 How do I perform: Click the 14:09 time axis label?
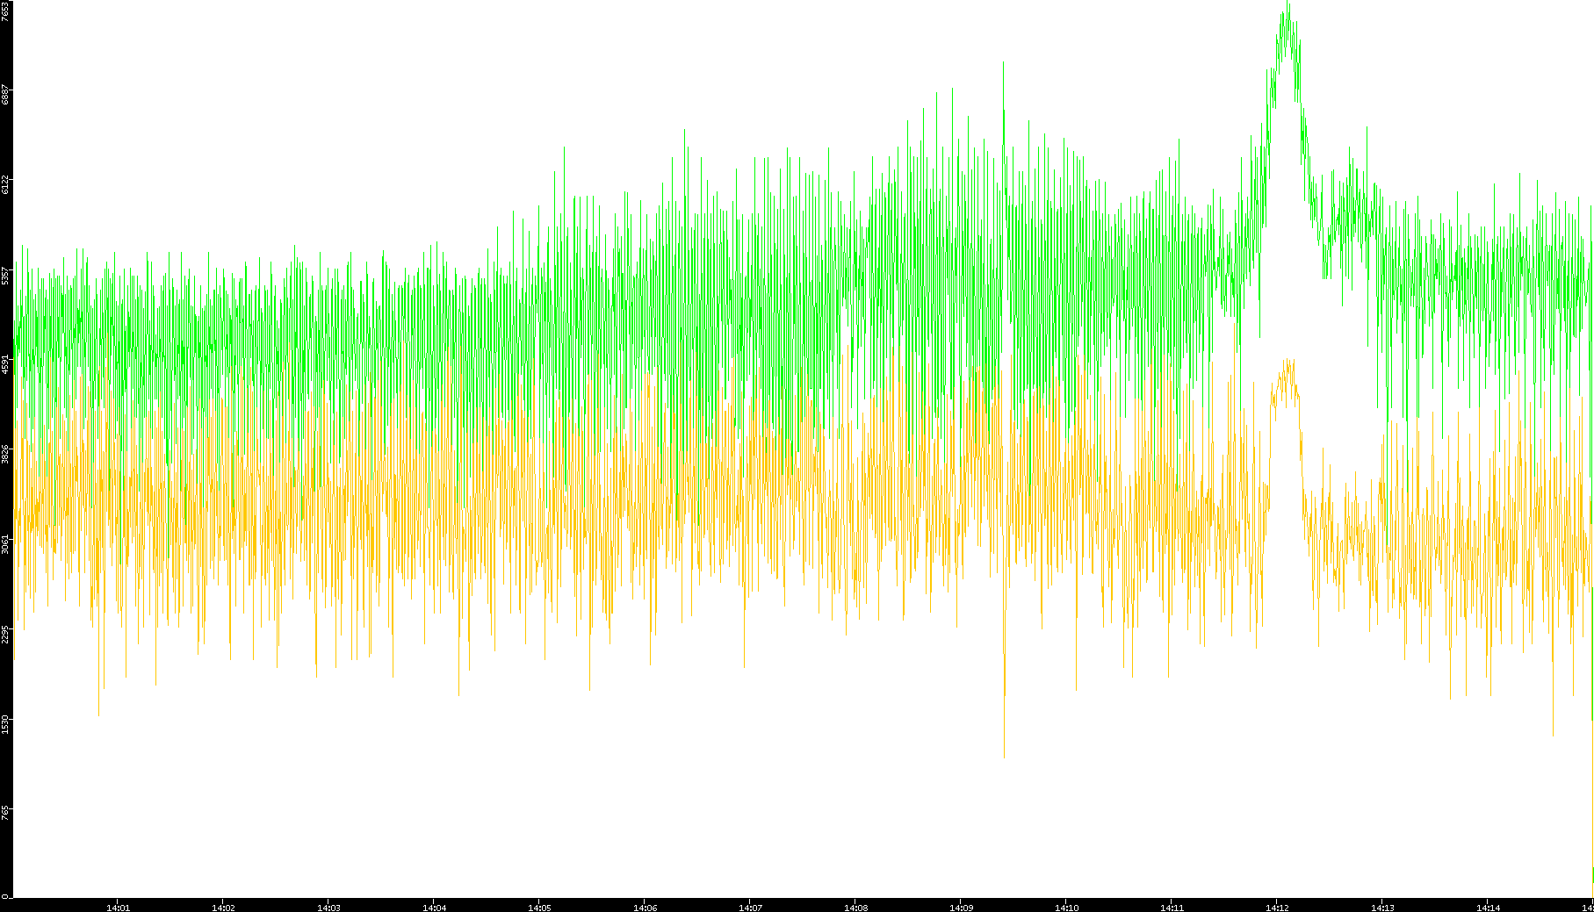point(962,907)
